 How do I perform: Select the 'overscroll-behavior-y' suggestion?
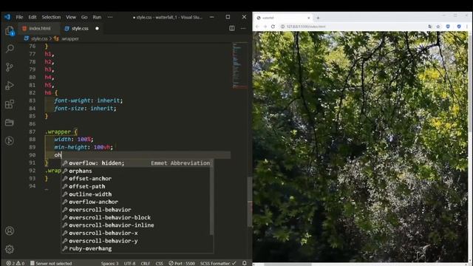point(136,241)
